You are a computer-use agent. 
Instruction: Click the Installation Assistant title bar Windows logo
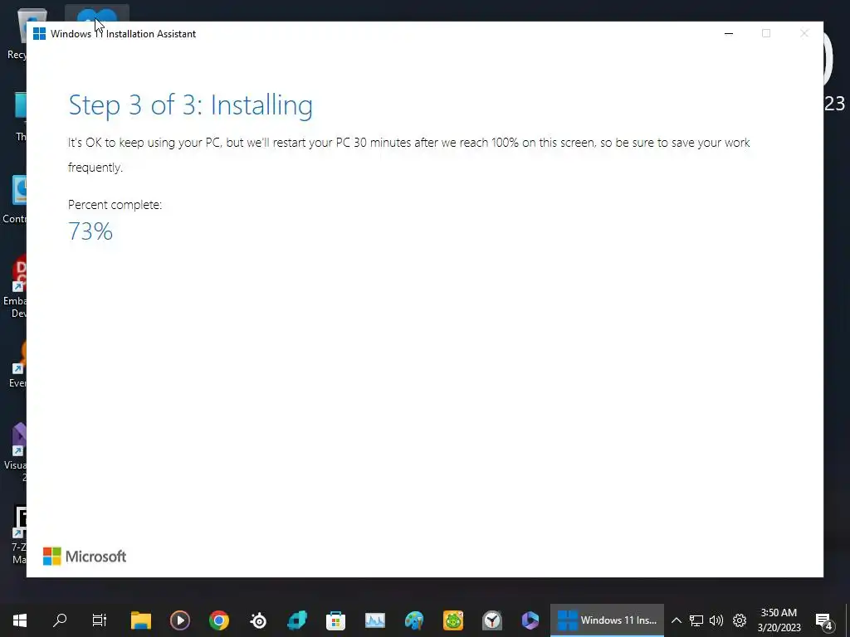click(x=39, y=33)
